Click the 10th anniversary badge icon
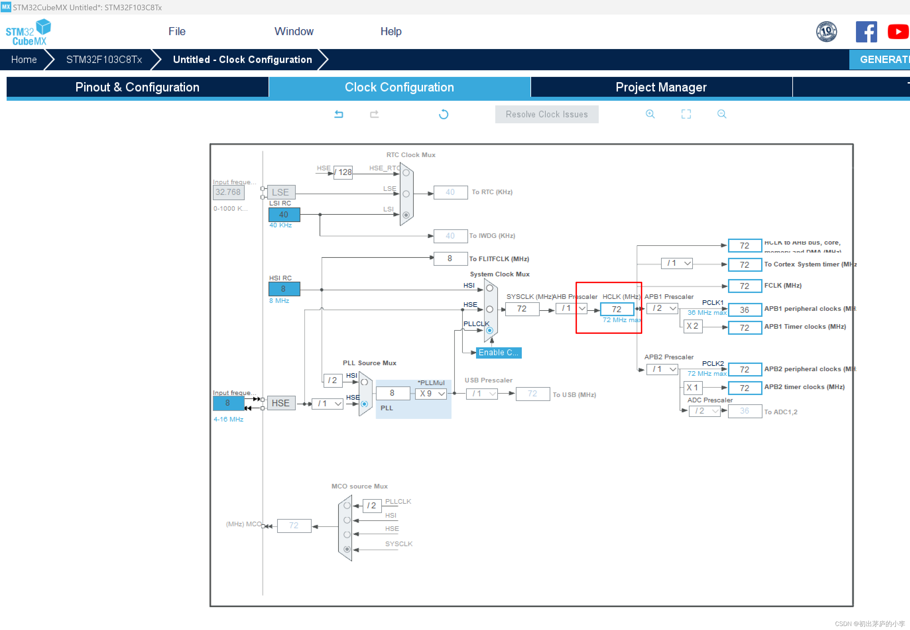The width and height of the screenshot is (910, 630). tap(826, 31)
